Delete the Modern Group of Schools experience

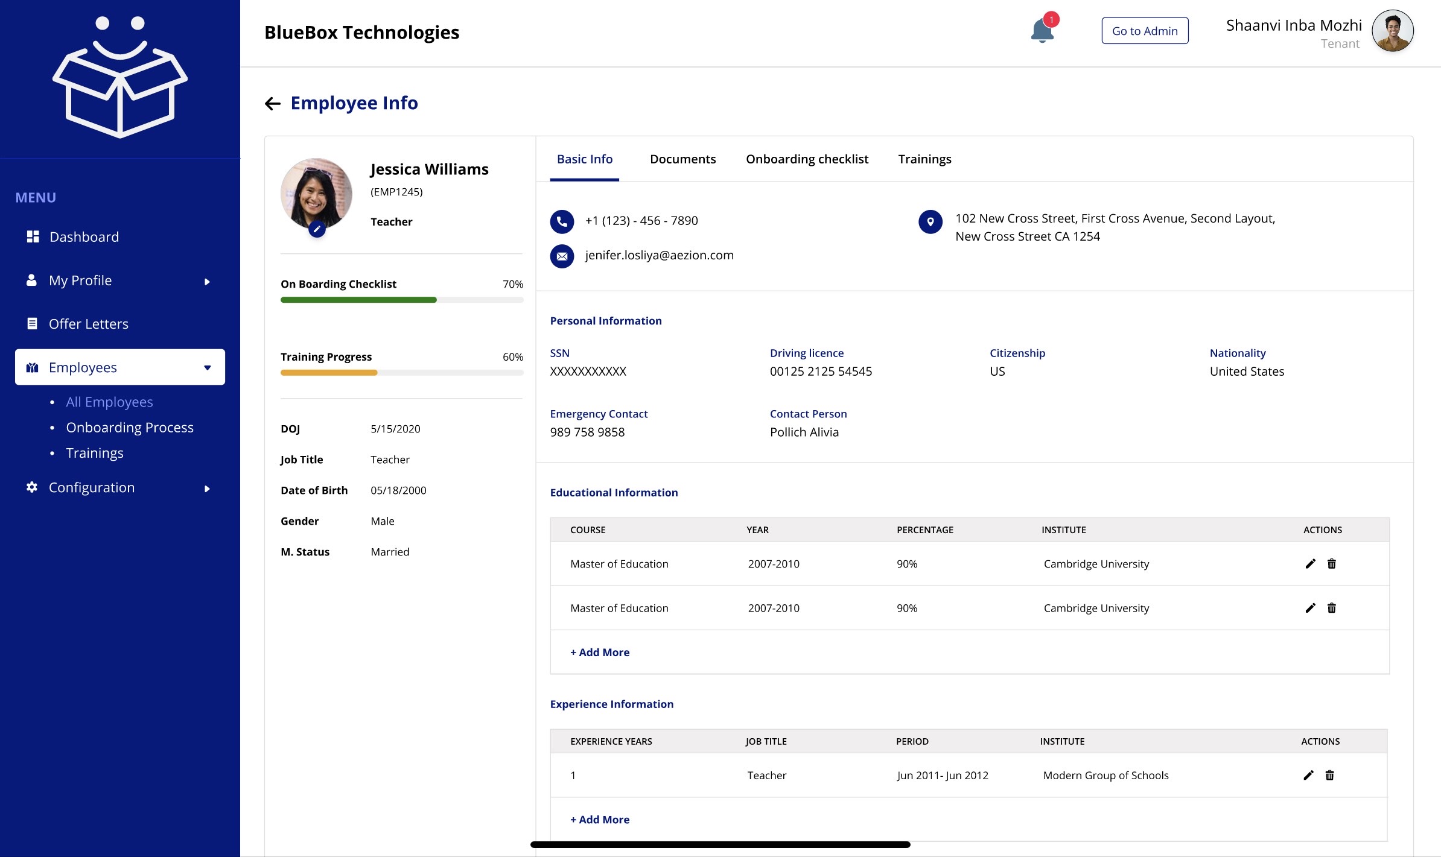pyautogui.click(x=1329, y=776)
